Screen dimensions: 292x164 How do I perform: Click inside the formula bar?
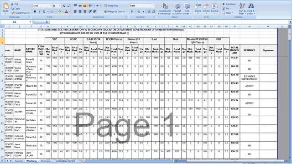[x=168, y=22]
